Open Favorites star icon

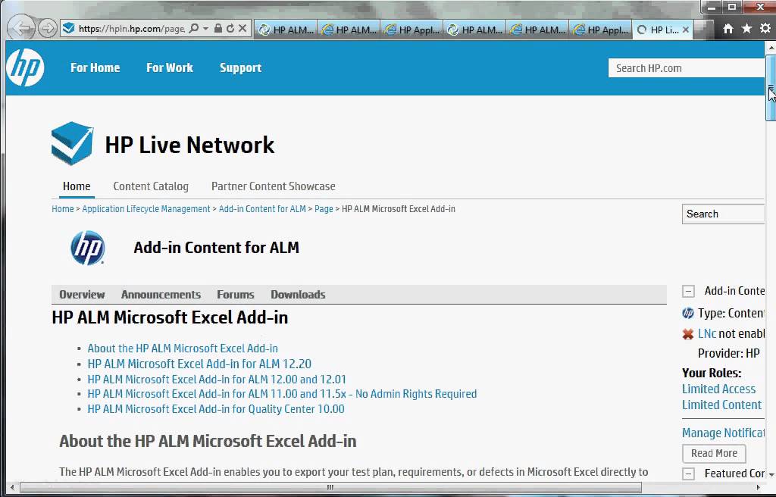click(746, 29)
